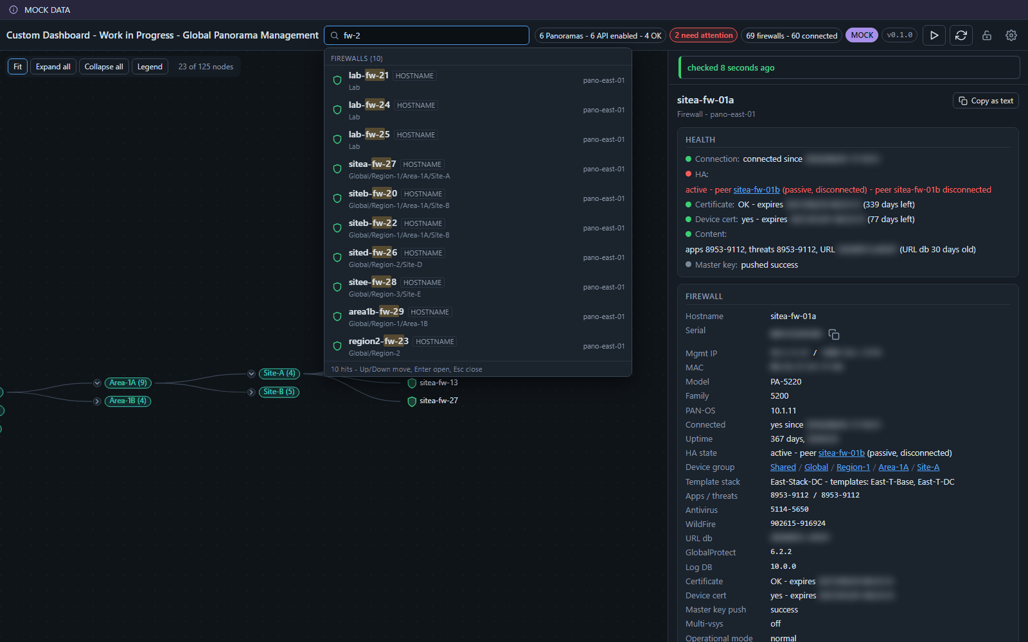Screen dimensions: 1028x642
Task: Click Collapse all button
Action: [x=103, y=67]
